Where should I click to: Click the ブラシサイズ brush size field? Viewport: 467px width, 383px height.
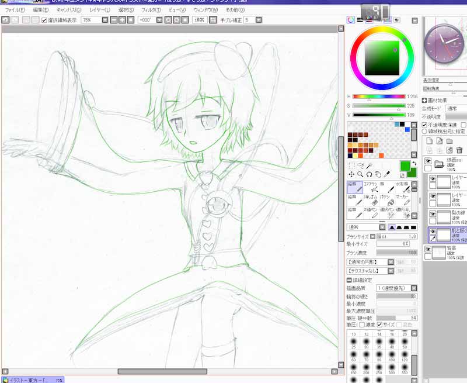click(x=397, y=236)
